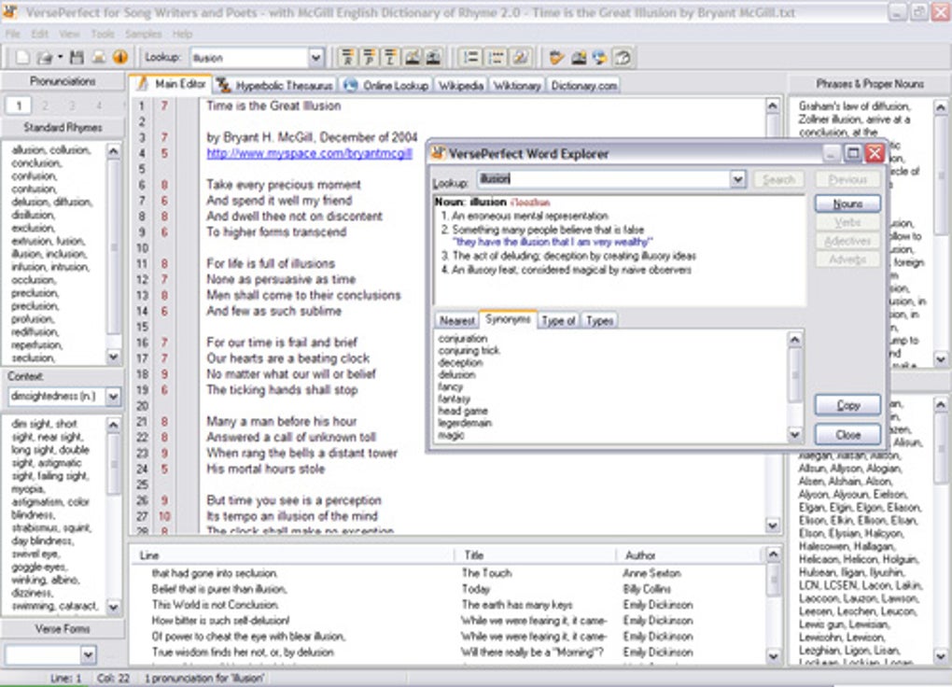Print the document via the printer icon
Screen dimensions: 952x687
(98, 58)
